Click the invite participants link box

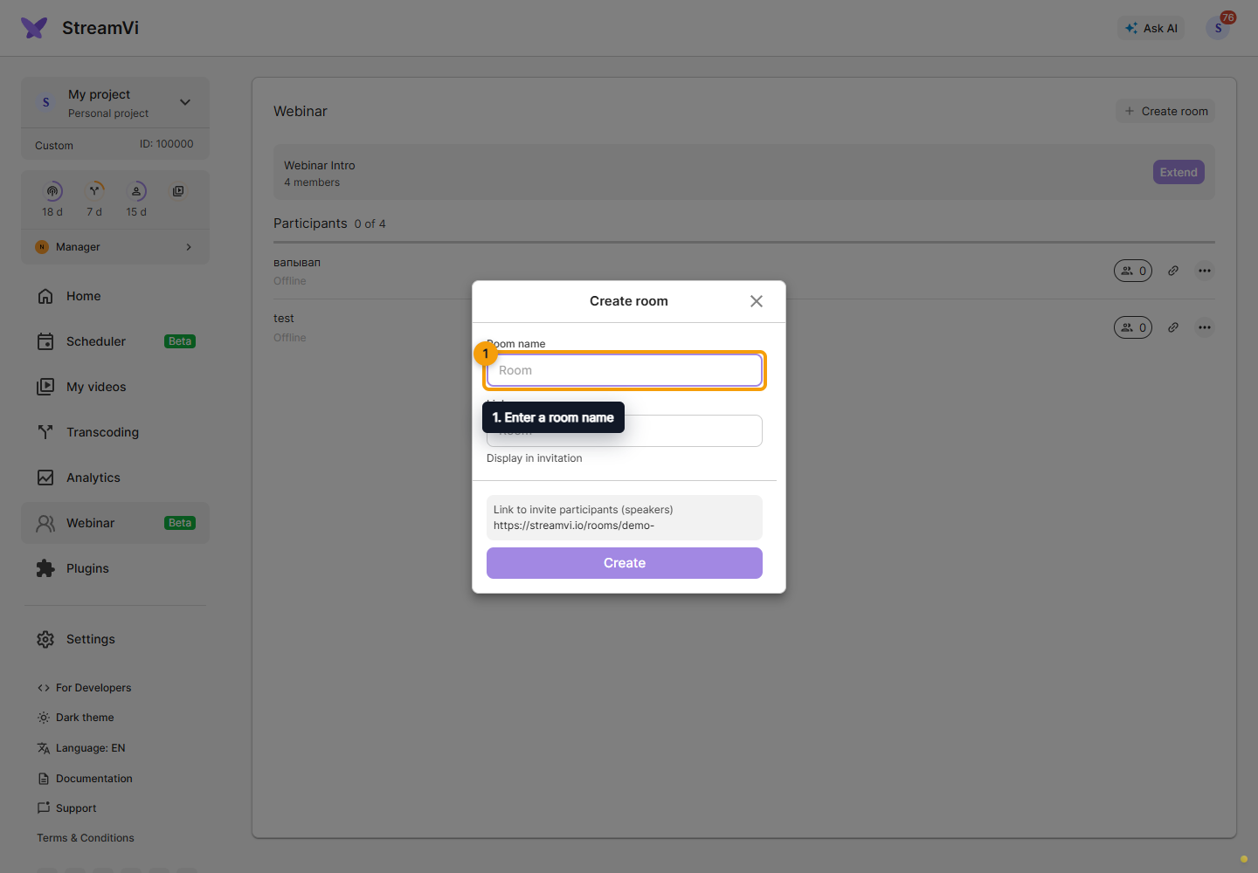625,518
